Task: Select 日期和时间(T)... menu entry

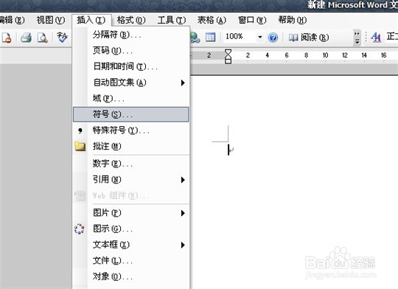Action: (x=131, y=66)
